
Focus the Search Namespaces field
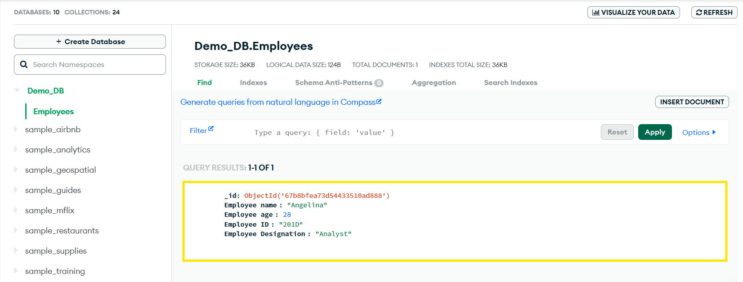97,65
